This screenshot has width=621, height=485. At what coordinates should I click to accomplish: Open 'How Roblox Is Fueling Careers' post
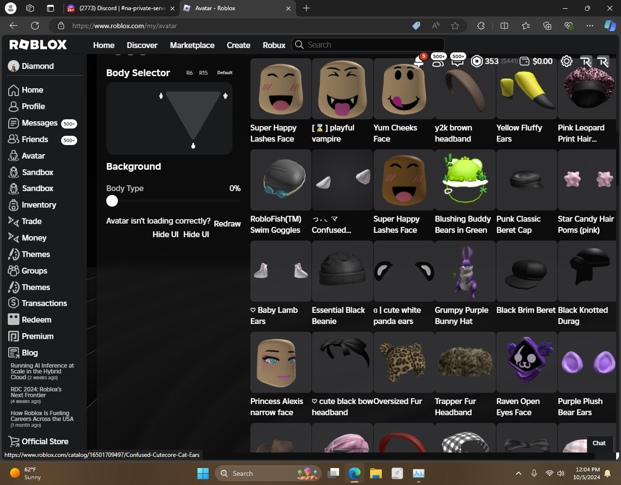point(42,419)
